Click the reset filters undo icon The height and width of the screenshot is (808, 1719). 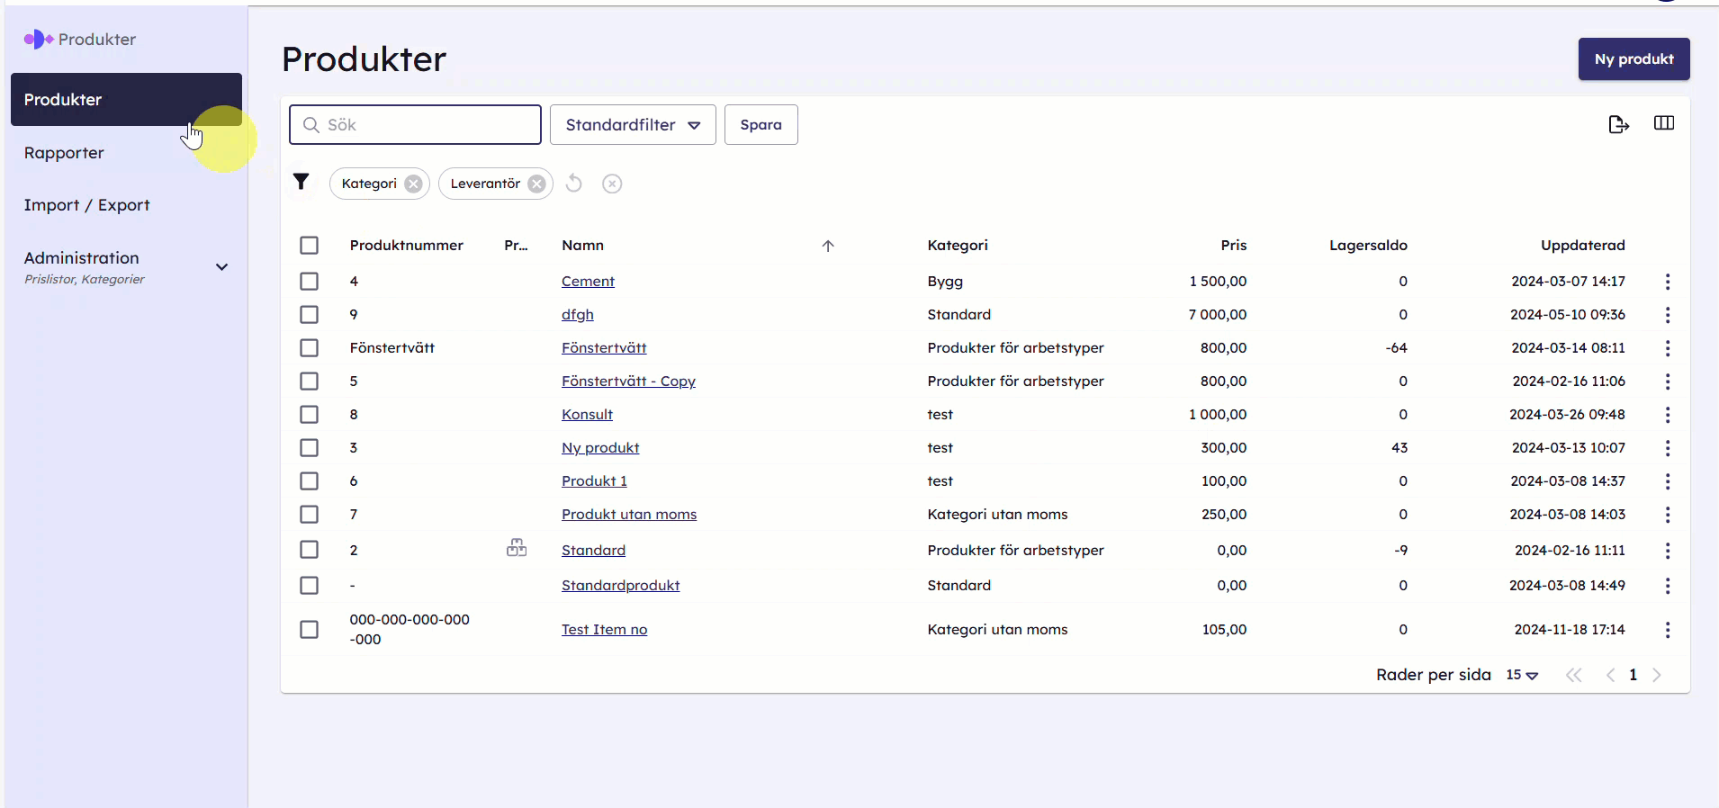pos(574,184)
